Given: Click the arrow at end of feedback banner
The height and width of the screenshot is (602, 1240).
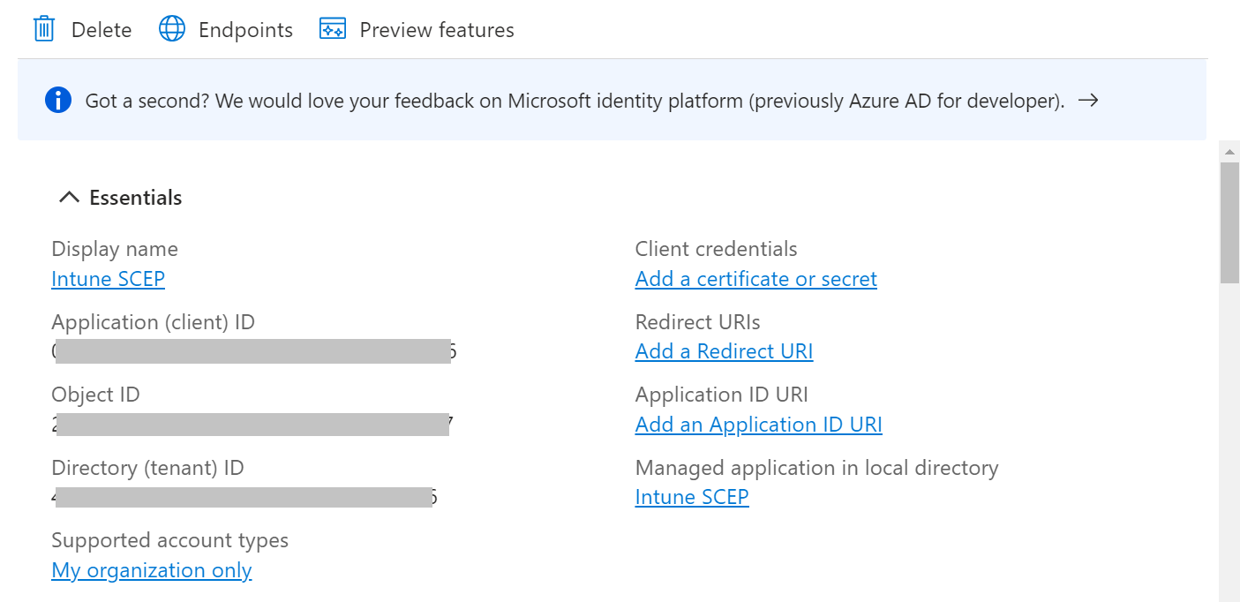Looking at the screenshot, I should [x=1088, y=101].
